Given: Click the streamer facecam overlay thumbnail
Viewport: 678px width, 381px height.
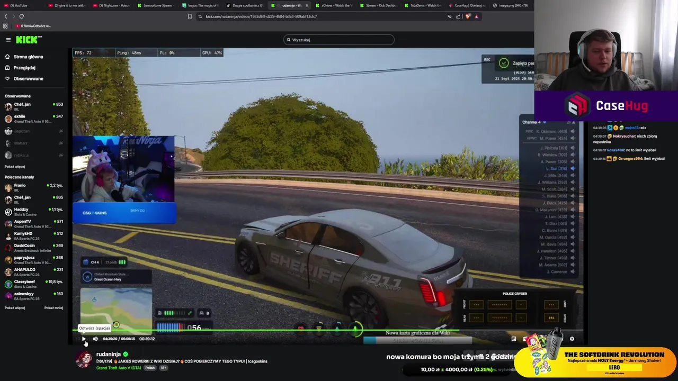Looking at the screenshot, I should [x=123, y=169].
